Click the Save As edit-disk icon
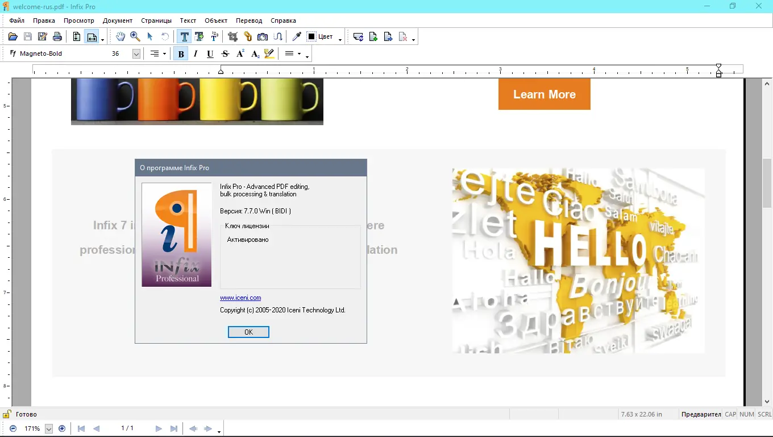The height and width of the screenshot is (437, 773). (43, 37)
